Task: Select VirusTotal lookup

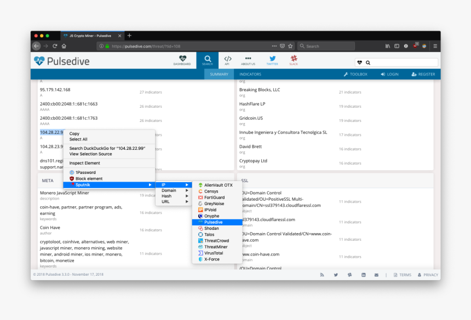Action: tap(217, 253)
